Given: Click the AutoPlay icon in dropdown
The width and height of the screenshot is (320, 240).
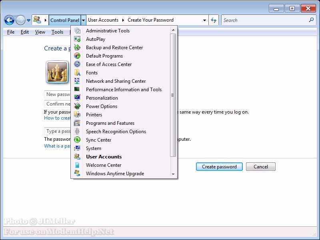Looking at the screenshot, I should point(77,39).
